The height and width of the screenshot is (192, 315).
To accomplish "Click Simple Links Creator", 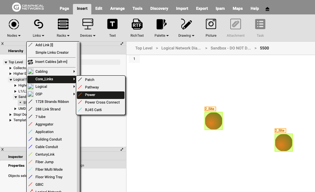I will tap(52, 52).
